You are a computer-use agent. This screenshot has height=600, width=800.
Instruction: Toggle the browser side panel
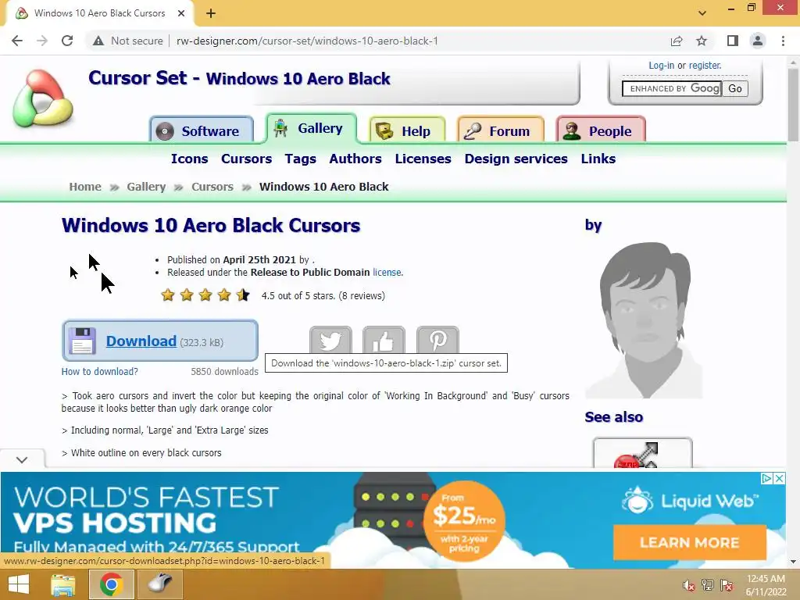733,41
